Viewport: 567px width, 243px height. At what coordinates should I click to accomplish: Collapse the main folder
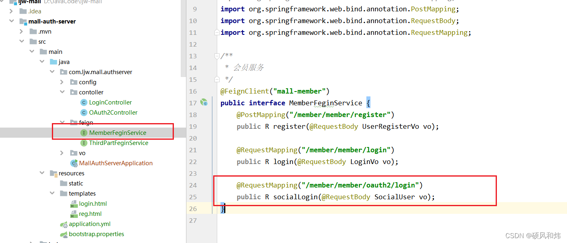tap(32, 52)
